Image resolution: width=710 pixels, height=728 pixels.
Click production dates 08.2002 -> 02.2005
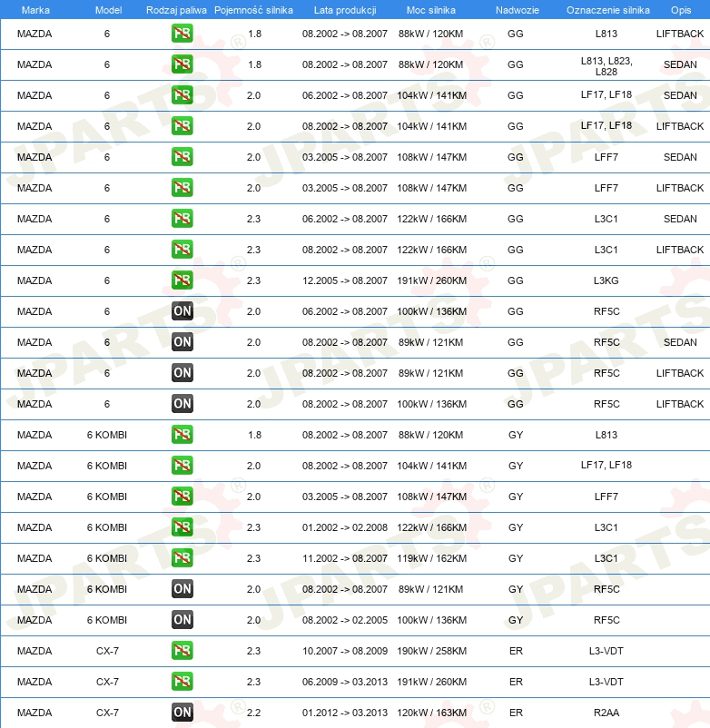(344, 620)
